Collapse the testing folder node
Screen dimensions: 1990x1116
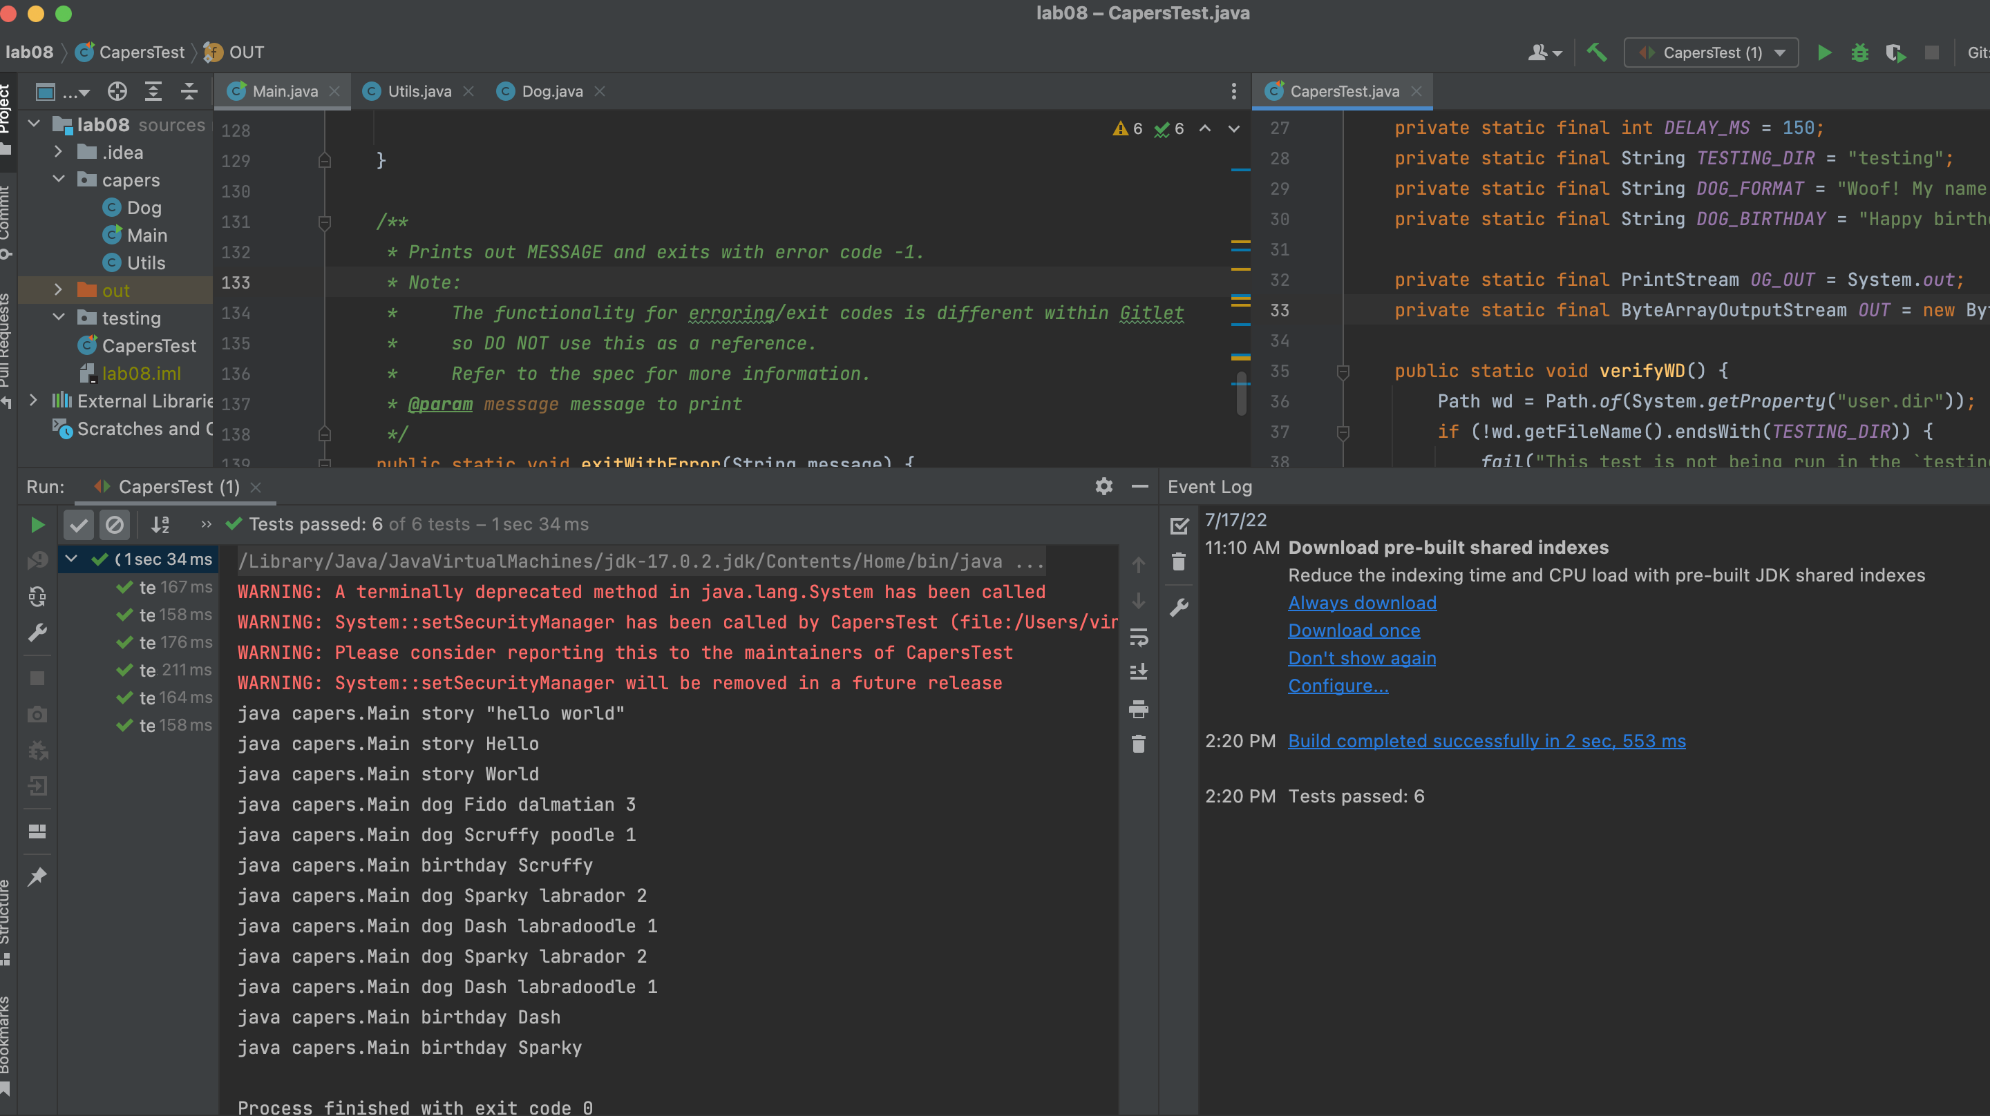tap(58, 318)
